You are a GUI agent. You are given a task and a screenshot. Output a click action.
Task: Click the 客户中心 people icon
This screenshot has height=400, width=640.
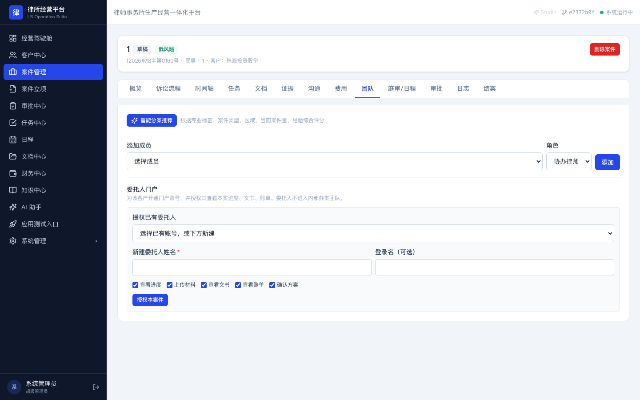[x=13, y=55]
